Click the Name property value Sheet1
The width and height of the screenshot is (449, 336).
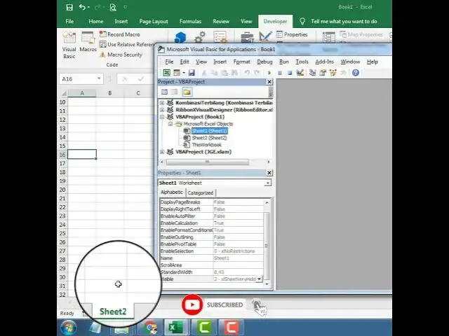239,258
